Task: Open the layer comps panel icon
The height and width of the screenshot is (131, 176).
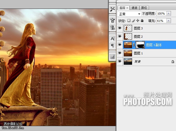Action: 112,57
